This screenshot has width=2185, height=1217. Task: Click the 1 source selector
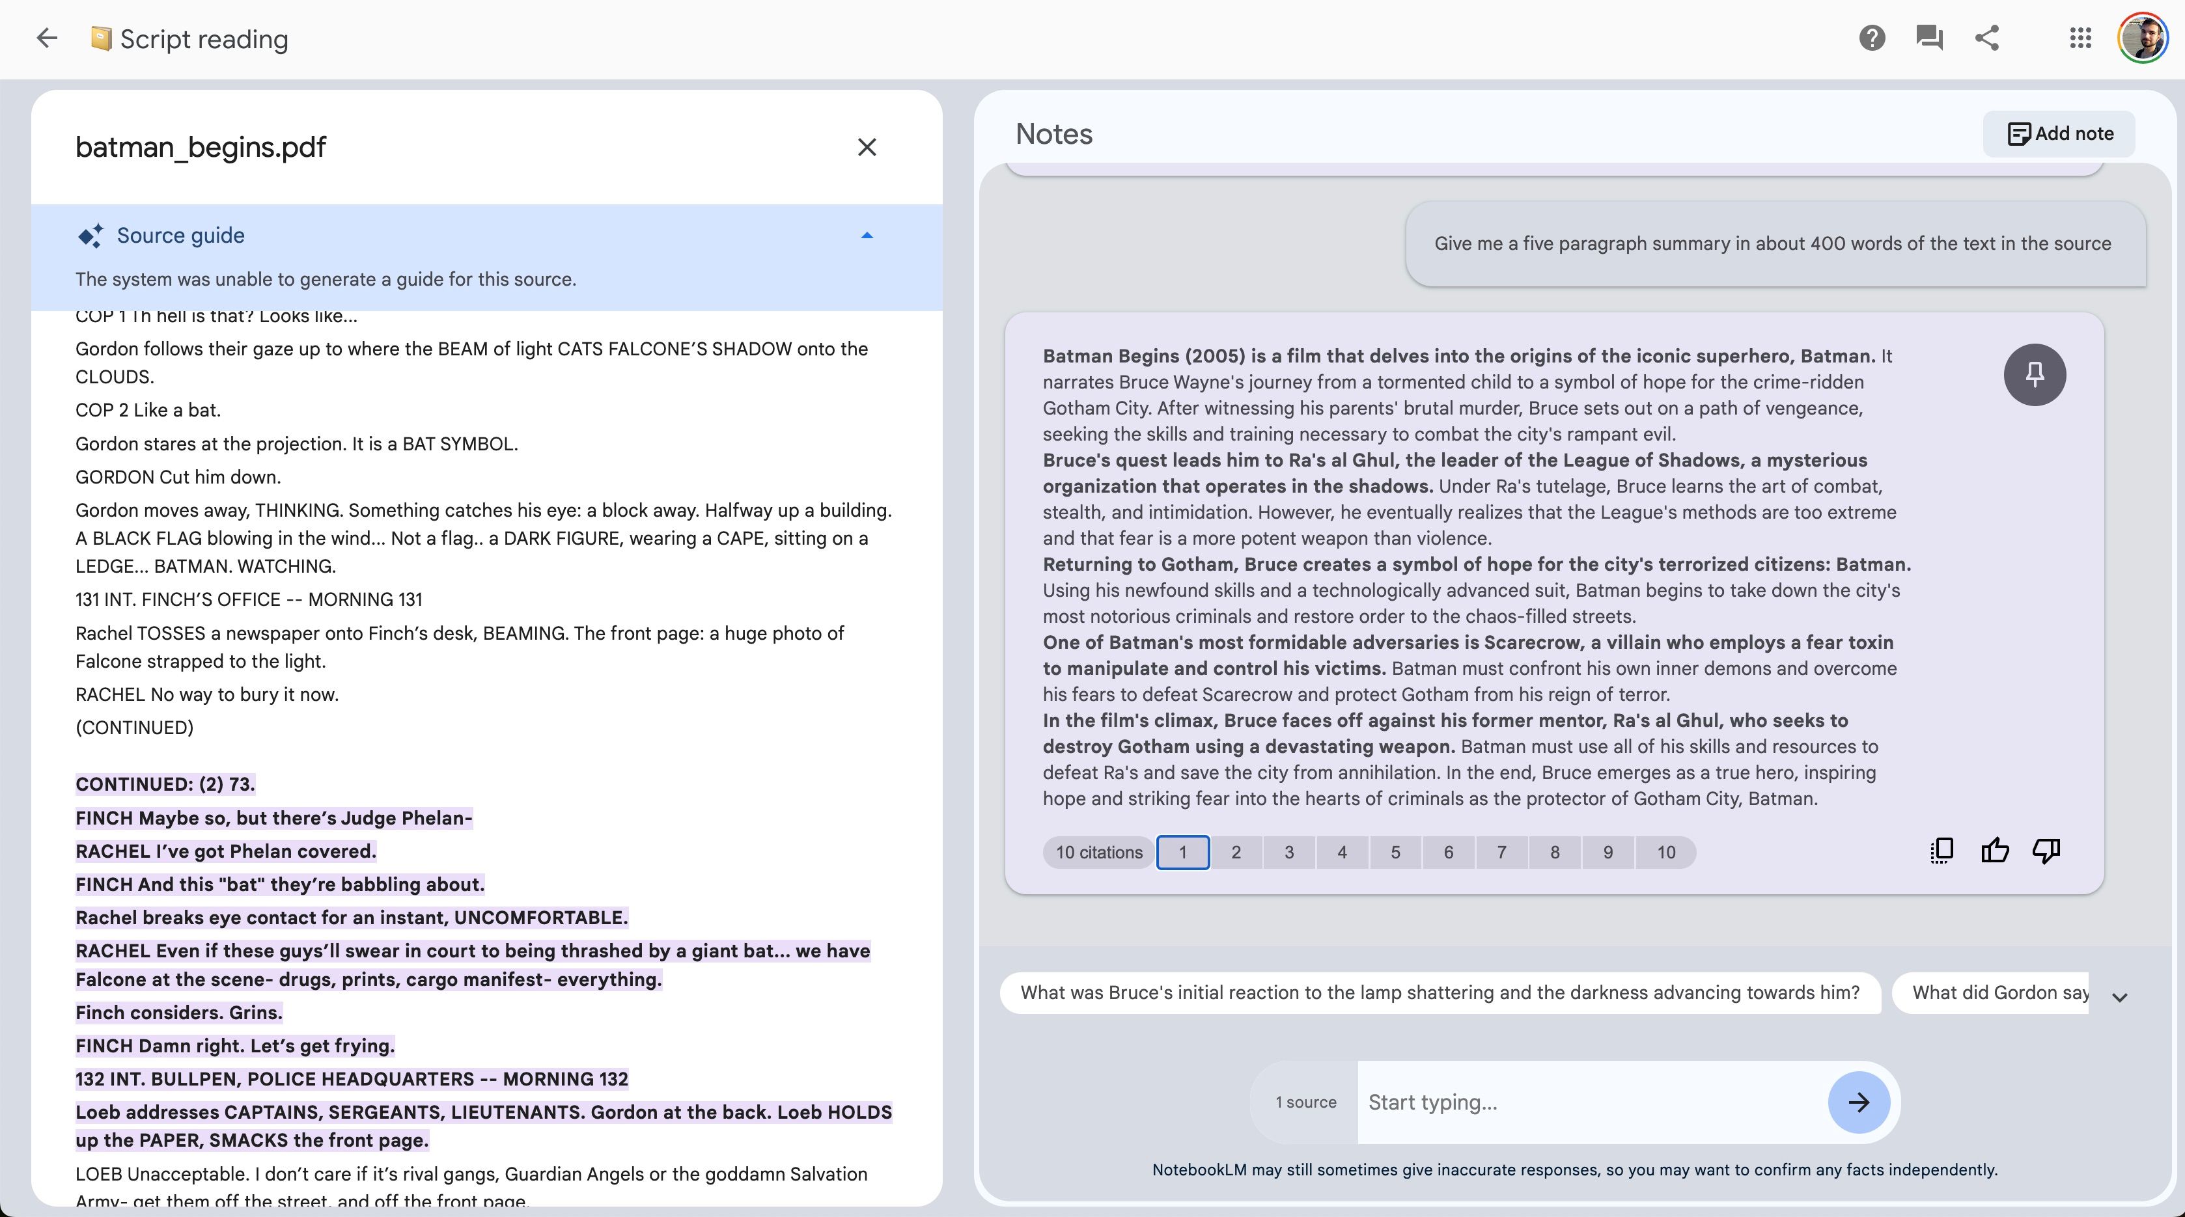1305,1102
